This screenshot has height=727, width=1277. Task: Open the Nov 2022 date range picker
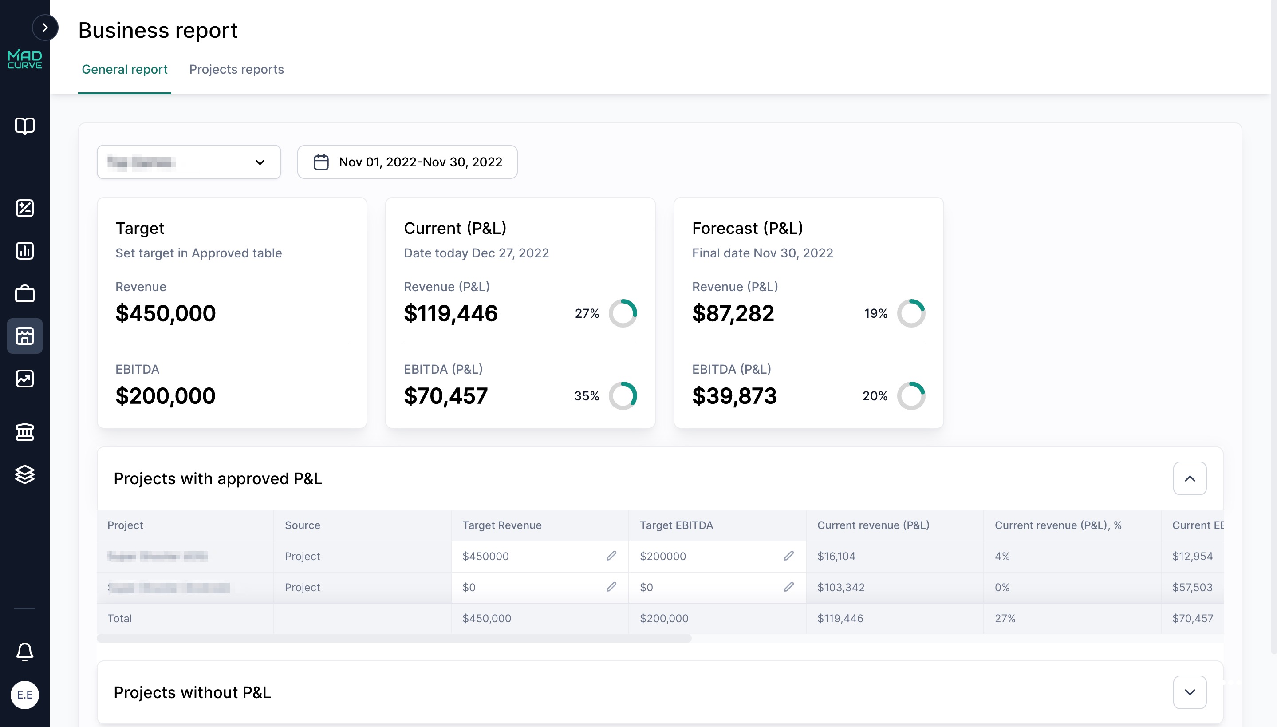pos(407,162)
